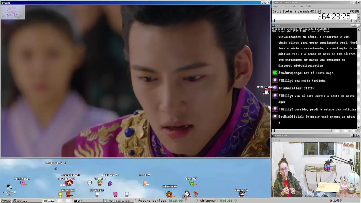Click the Twitch badge beside BotRixOficial
This screenshot has height=203, width=361.
tap(275, 116)
